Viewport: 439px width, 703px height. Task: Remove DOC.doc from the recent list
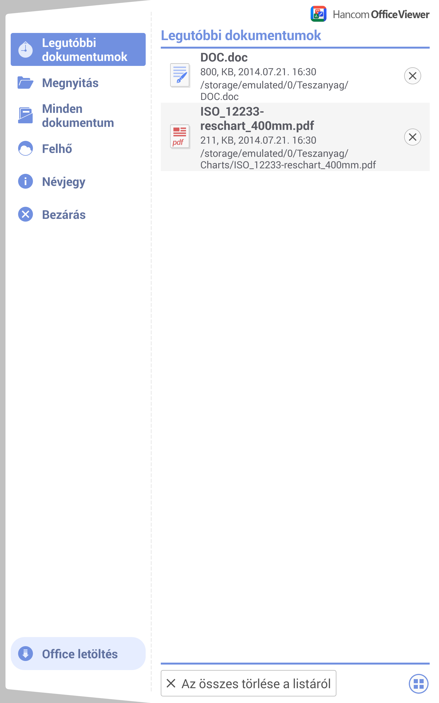pyautogui.click(x=413, y=76)
